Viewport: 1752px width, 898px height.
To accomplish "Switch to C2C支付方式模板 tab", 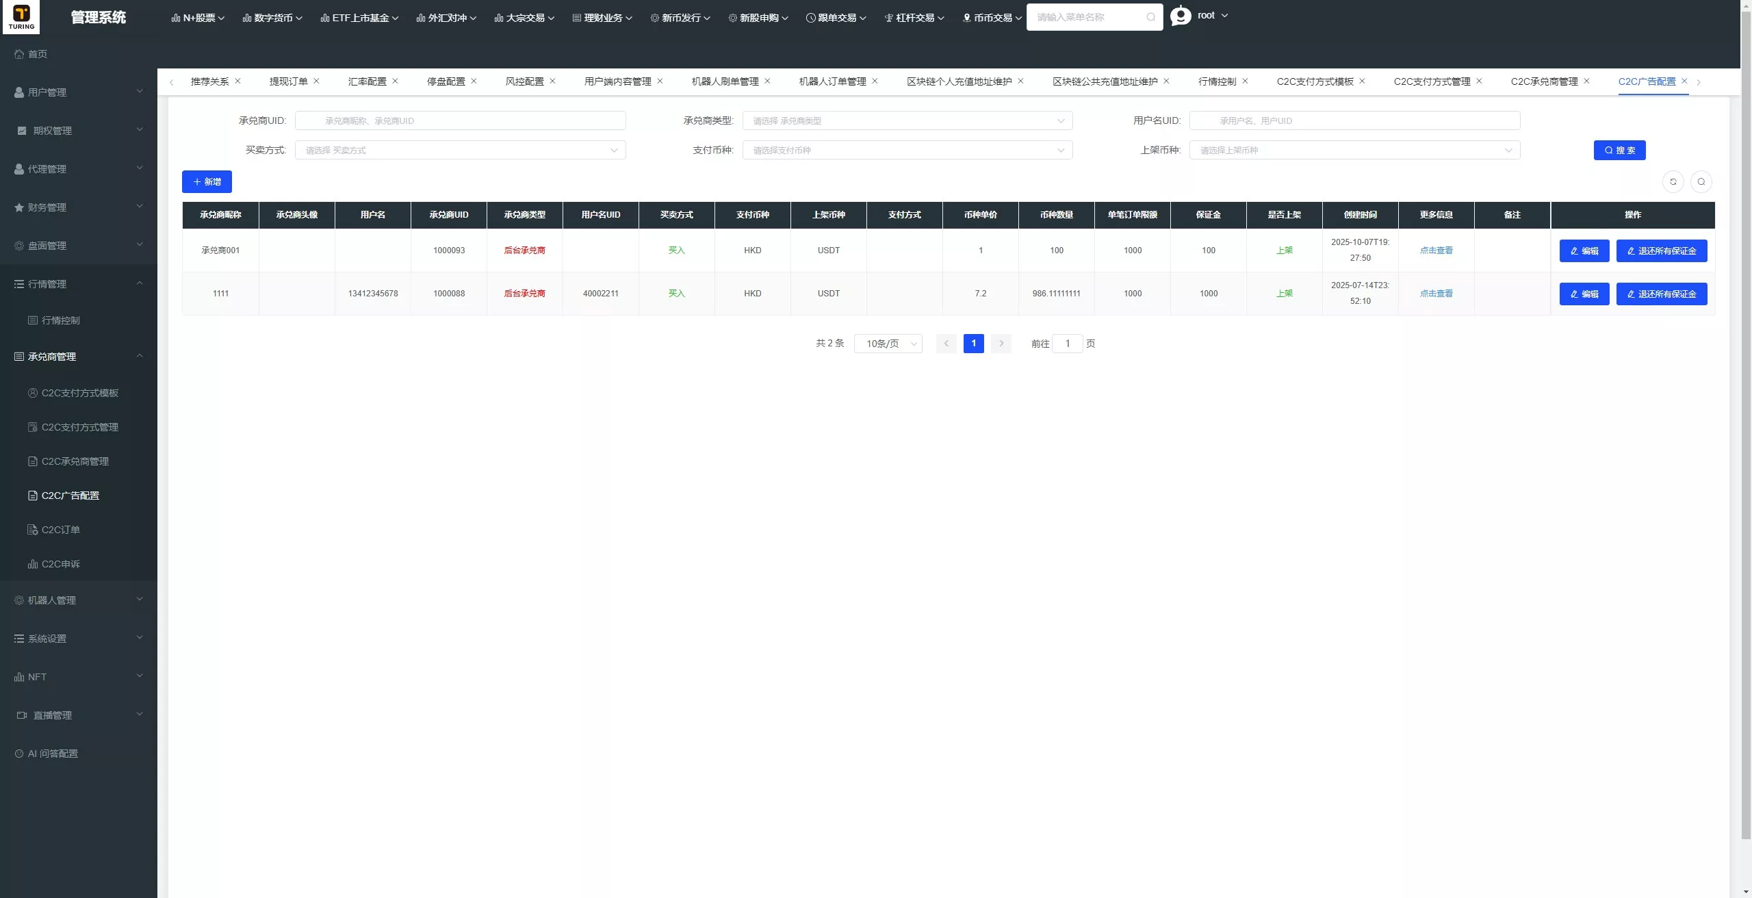I will [1315, 81].
